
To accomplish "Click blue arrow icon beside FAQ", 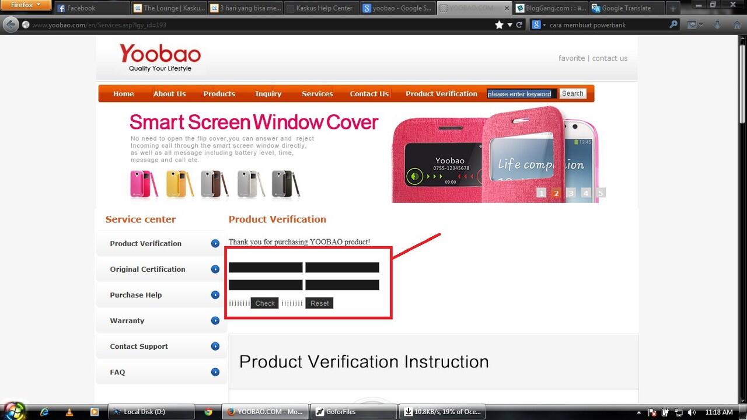I will coord(215,372).
